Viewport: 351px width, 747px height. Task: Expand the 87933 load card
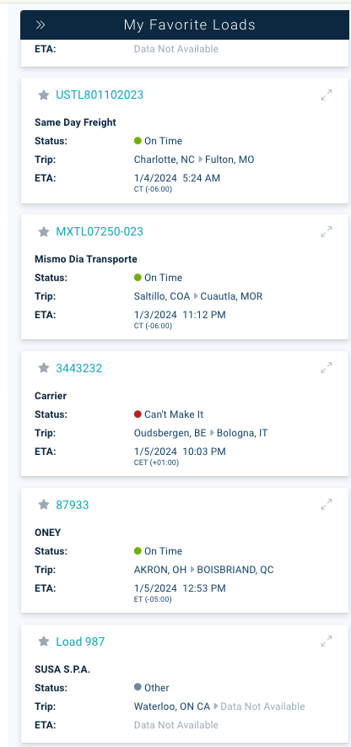point(327,504)
